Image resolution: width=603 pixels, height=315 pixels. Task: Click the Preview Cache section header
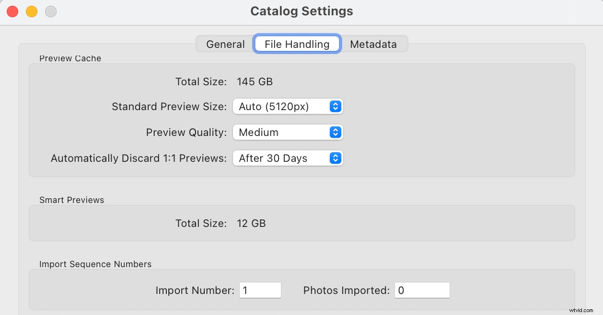tap(70, 58)
